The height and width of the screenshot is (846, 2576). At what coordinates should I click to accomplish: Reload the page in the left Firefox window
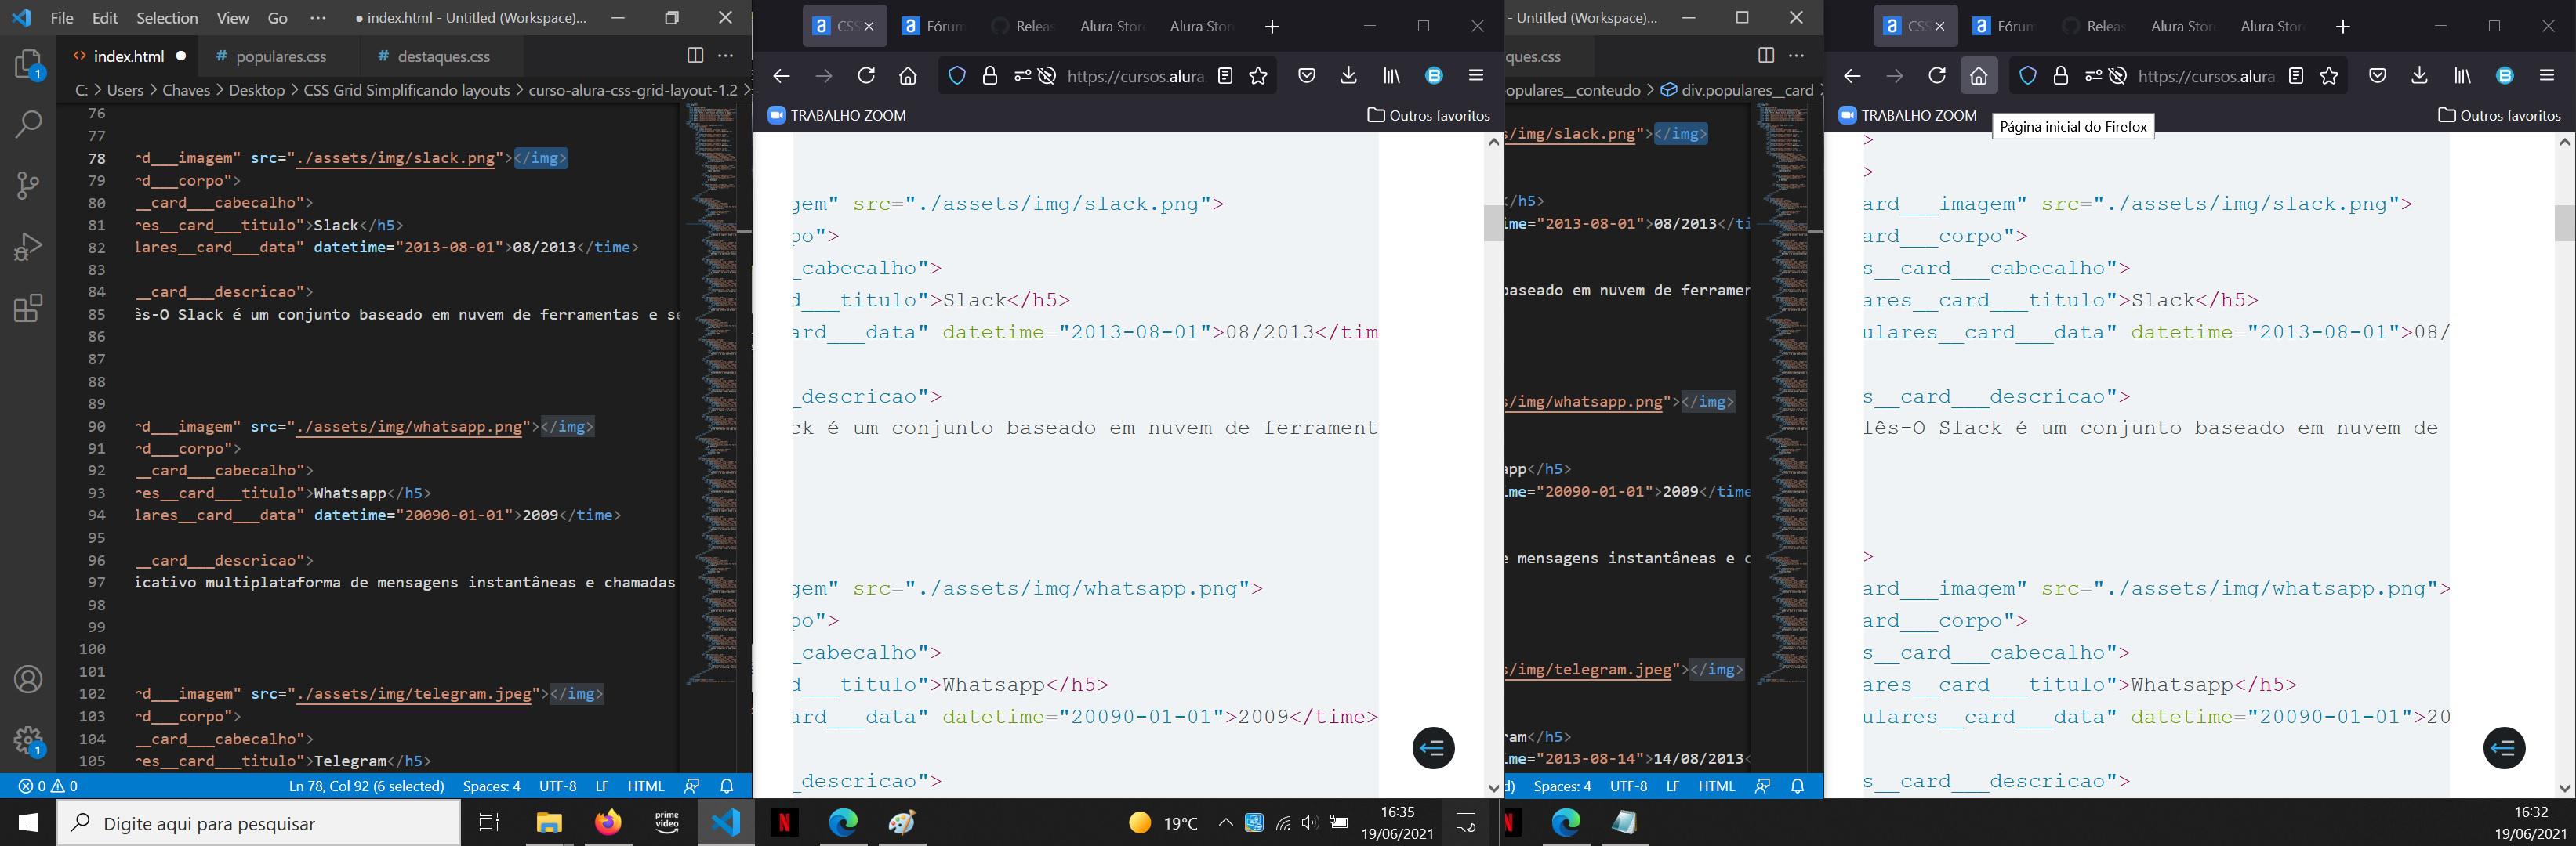coord(866,76)
